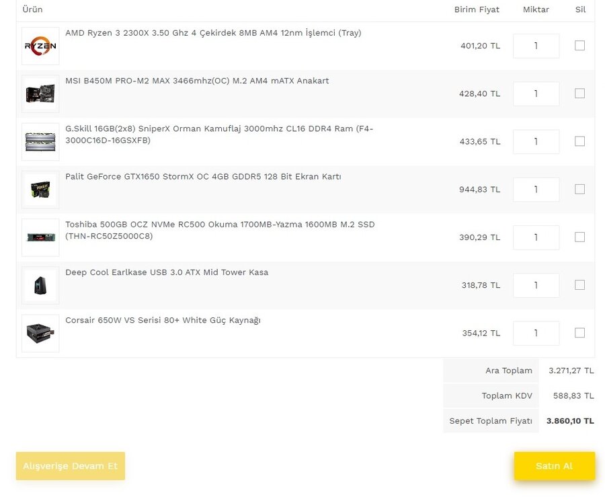Image resolution: width=605 pixels, height=501 pixels.
Task: Select the 354,12 TL unit price
Action: tap(481, 333)
